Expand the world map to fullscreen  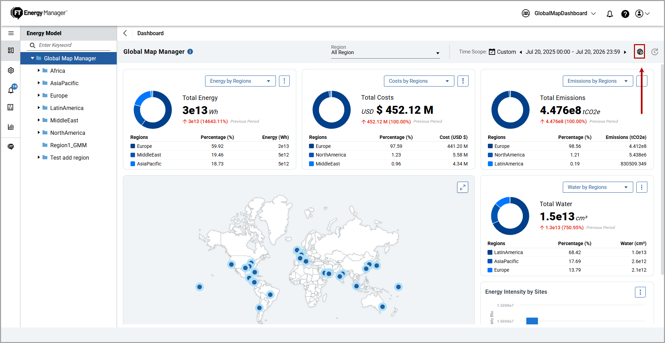pos(462,187)
